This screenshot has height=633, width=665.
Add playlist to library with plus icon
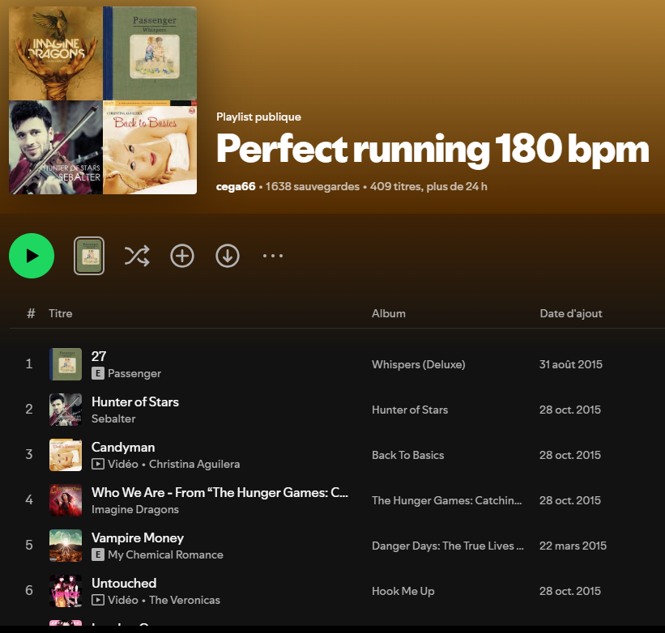(x=182, y=257)
